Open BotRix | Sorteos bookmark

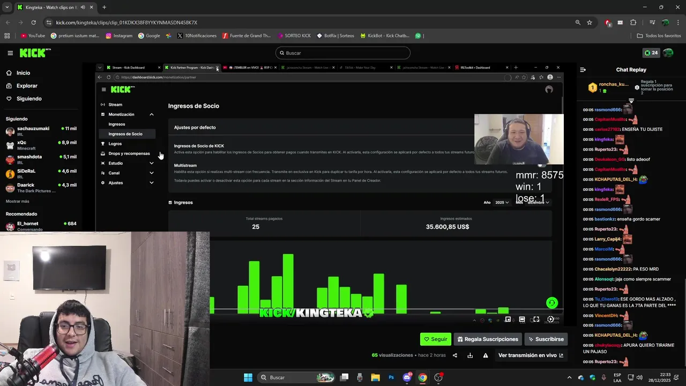335,36
